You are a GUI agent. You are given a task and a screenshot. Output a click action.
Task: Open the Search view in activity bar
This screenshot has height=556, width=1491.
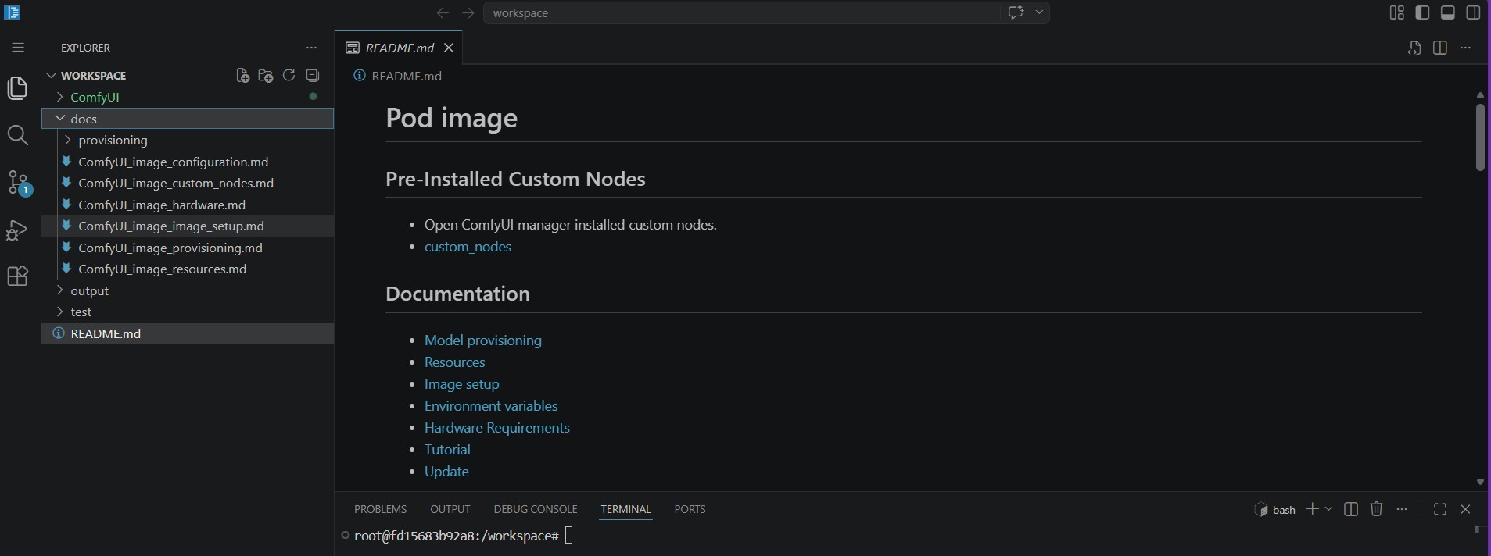[18, 135]
